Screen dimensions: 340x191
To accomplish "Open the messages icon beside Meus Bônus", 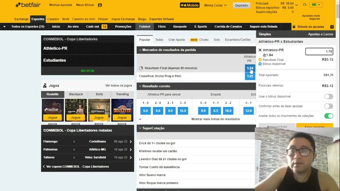I will (100, 5).
